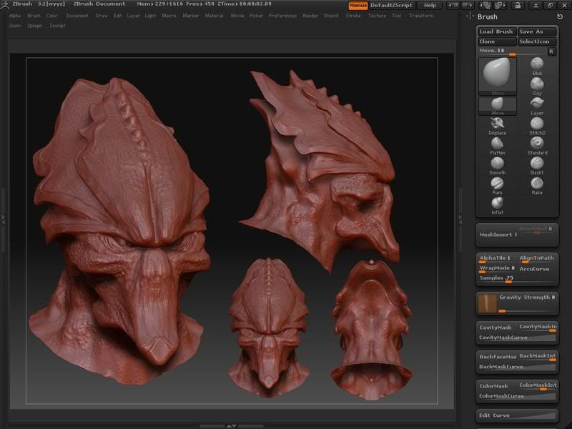Click the Load Brush button
The image size is (572, 429).
(x=496, y=31)
